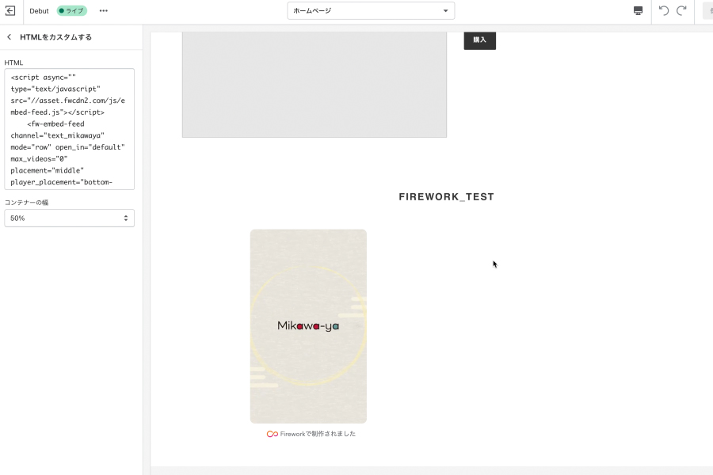Click the Firework infinity logo icon
713x475 pixels.
click(272, 434)
